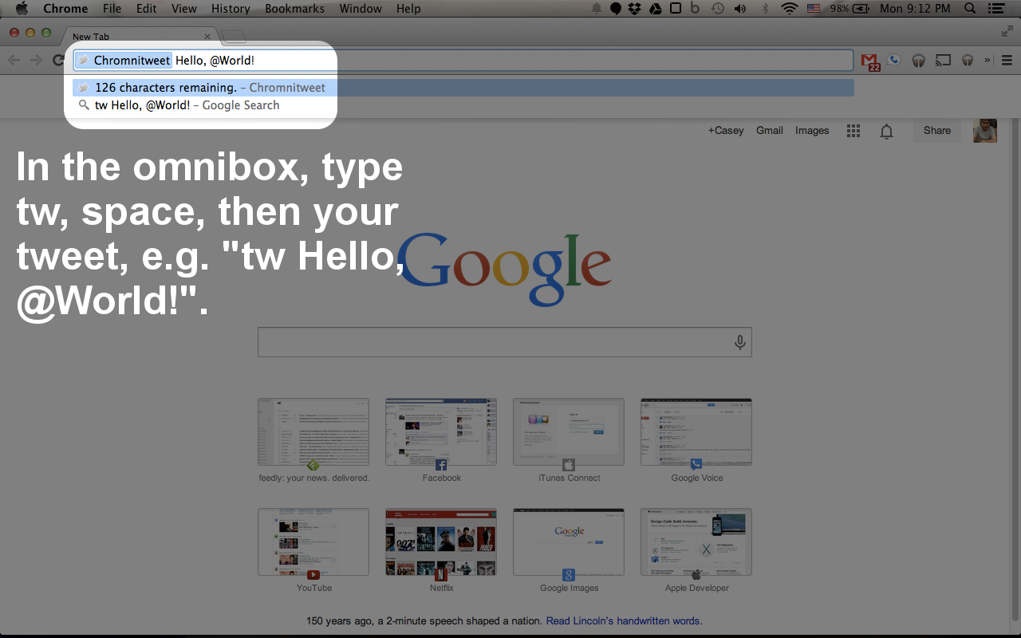1021x638 pixels.
Task: Open the Google Voice extension icon
Action: [x=895, y=60]
